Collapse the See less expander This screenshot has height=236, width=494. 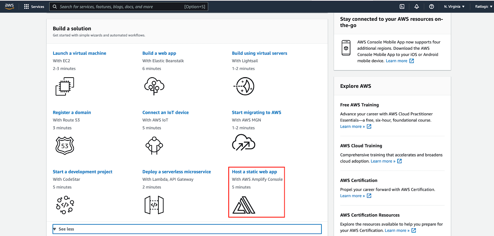(187, 229)
